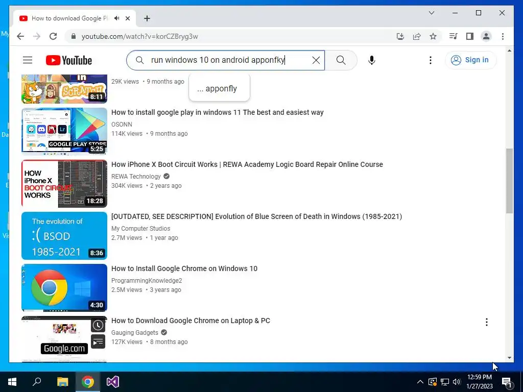Screen dimensions: 523x392
Task: Open Visual Studio from the taskbar
Action: (113, 382)
